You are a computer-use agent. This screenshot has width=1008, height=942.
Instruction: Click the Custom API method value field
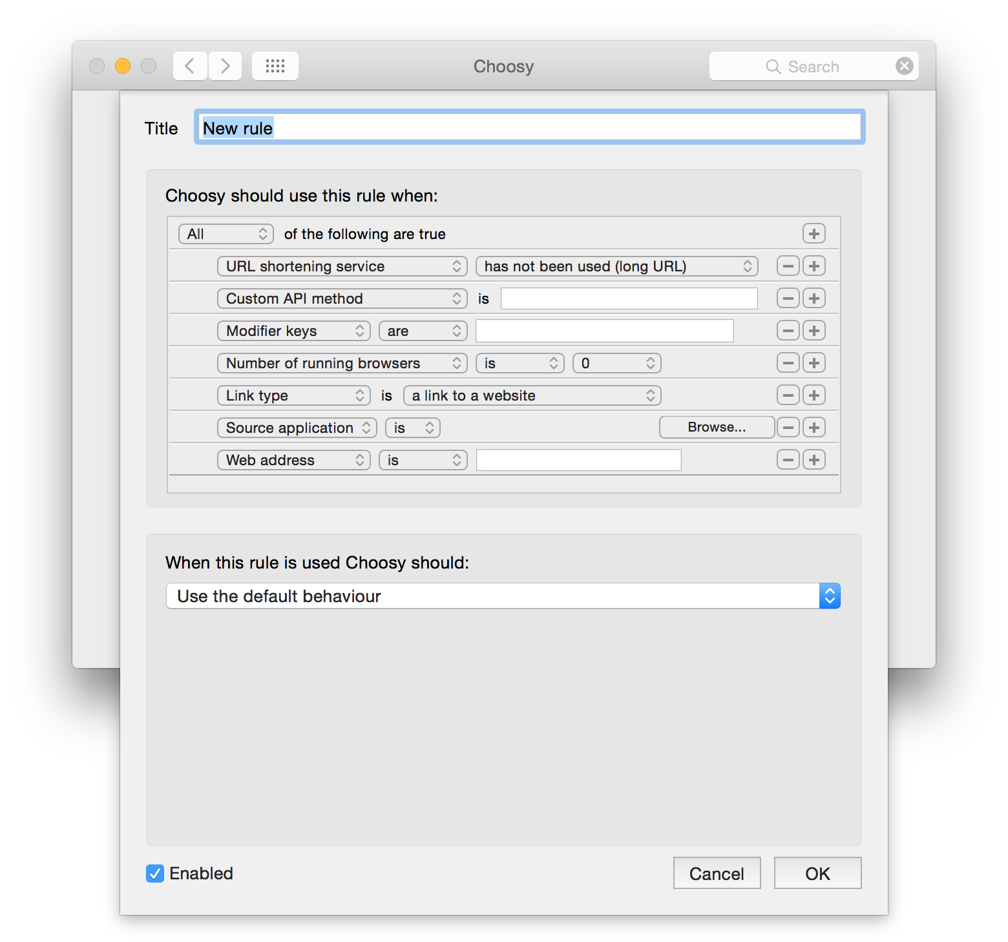pos(629,298)
